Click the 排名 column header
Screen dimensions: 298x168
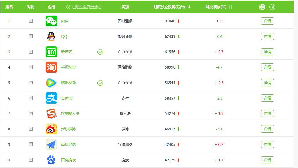coord(9,7)
